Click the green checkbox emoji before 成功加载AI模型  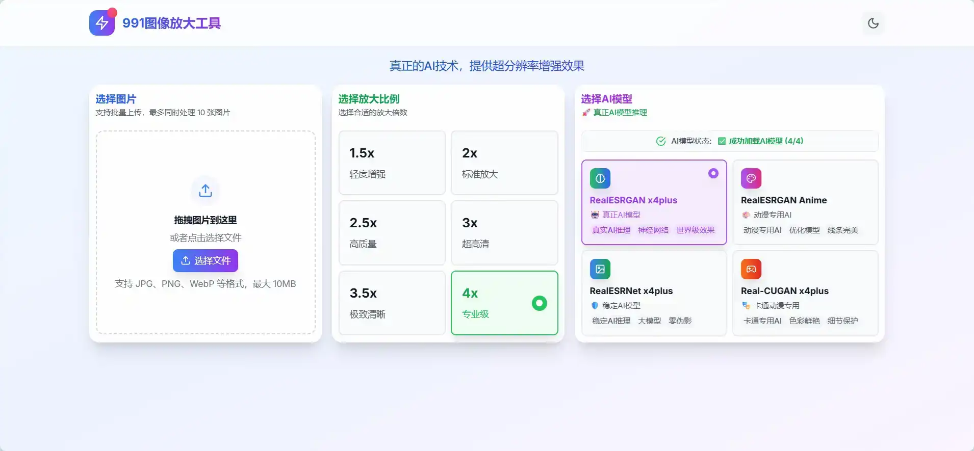[x=722, y=141]
